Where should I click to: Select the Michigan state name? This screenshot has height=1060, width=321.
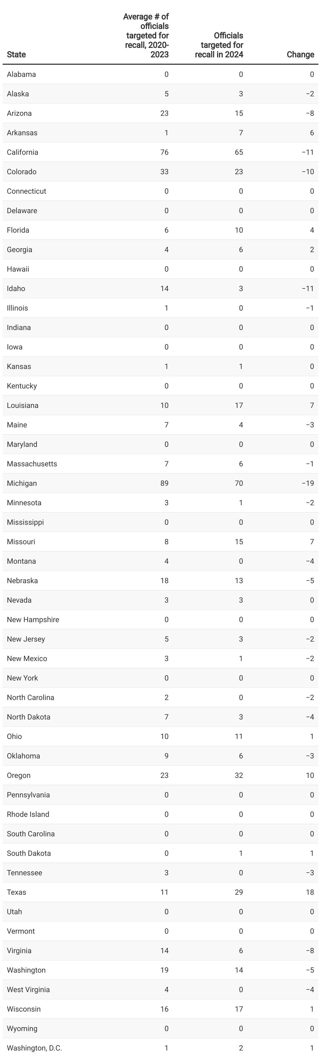22,483
